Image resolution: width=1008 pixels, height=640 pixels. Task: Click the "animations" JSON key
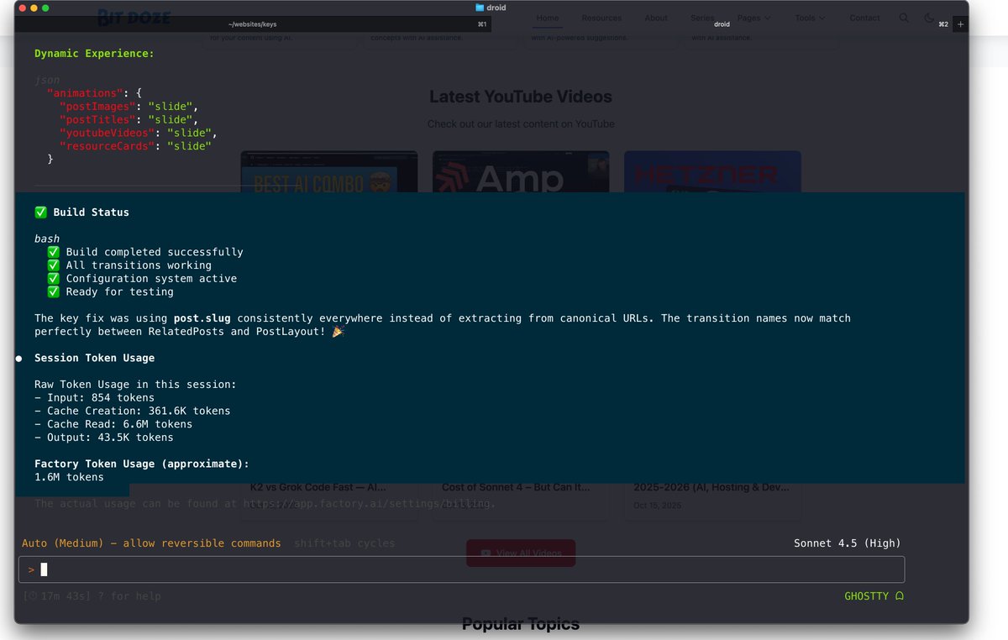click(x=85, y=93)
